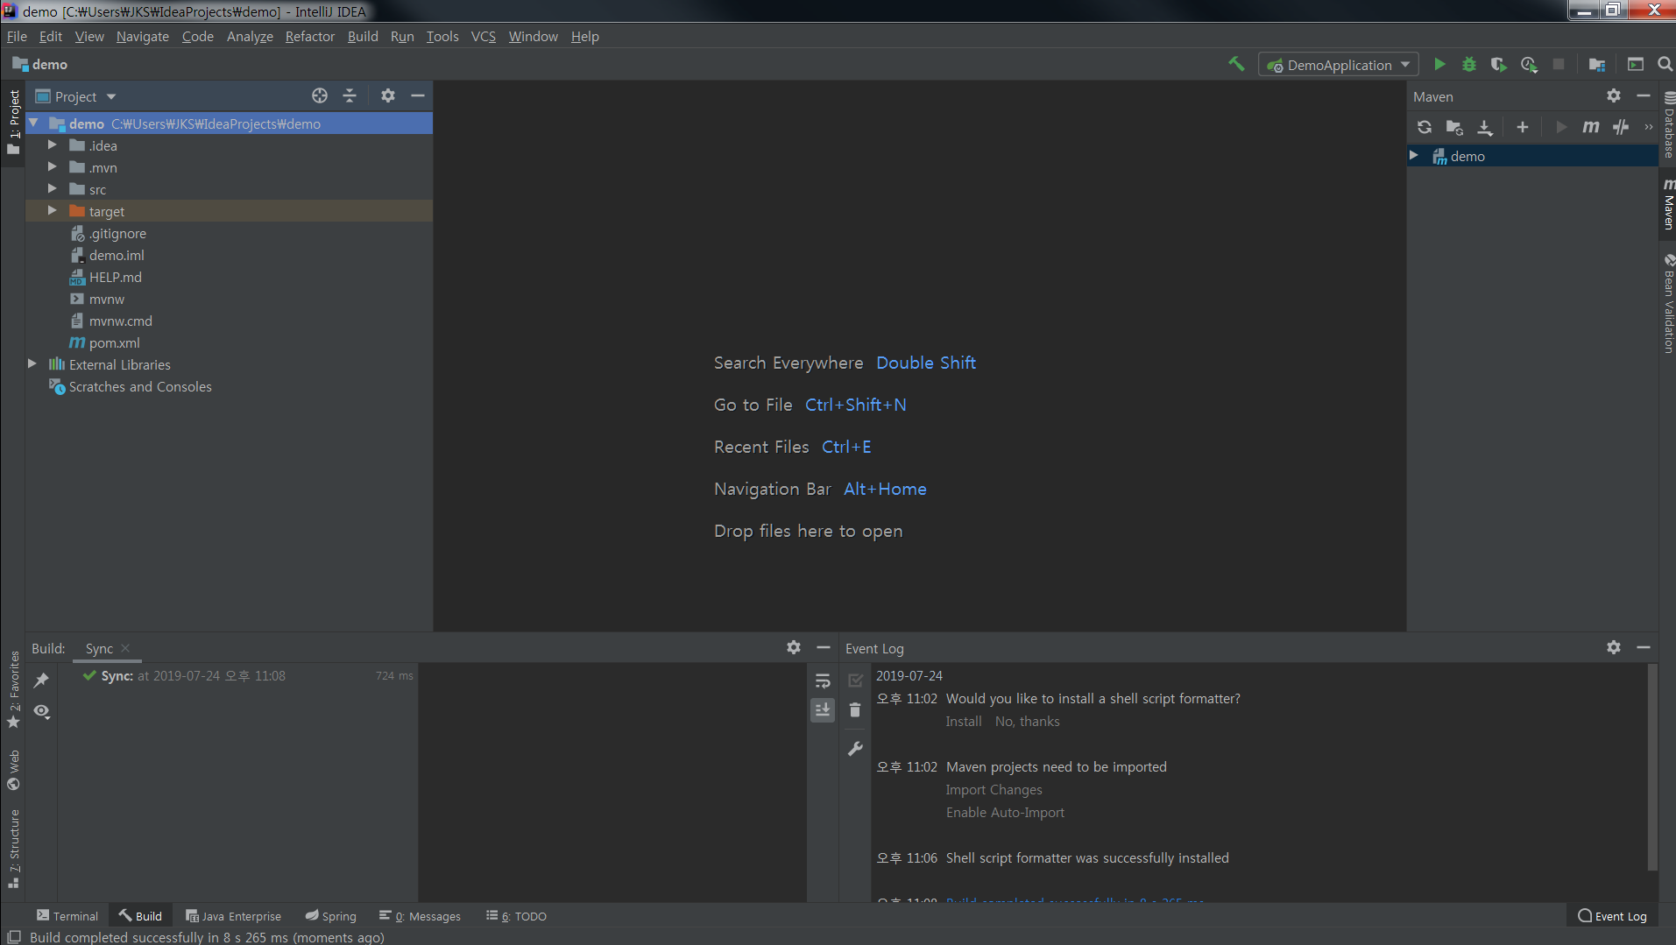Reimport all Maven projects icon

coord(1425,127)
